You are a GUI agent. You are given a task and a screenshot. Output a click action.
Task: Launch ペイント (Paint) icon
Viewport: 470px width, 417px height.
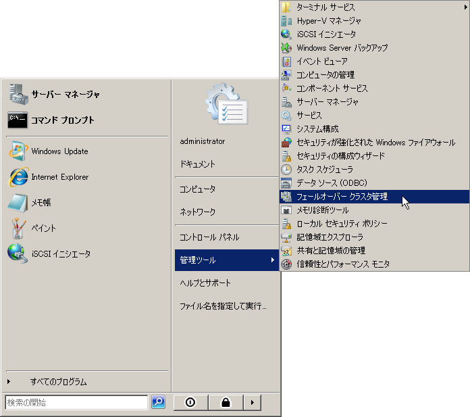pos(18,228)
